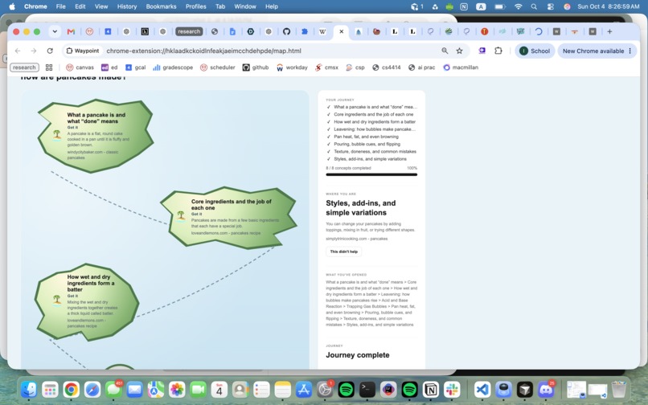Click 'How wet and dry ingredients form a batter' journey row
This screenshot has width=648, height=405.
click(371, 122)
